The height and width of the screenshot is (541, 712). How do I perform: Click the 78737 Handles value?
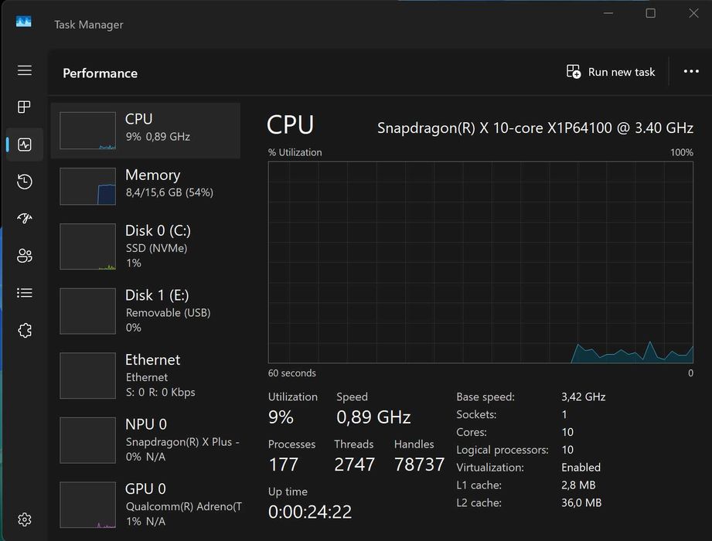pyautogui.click(x=419, y=464)
